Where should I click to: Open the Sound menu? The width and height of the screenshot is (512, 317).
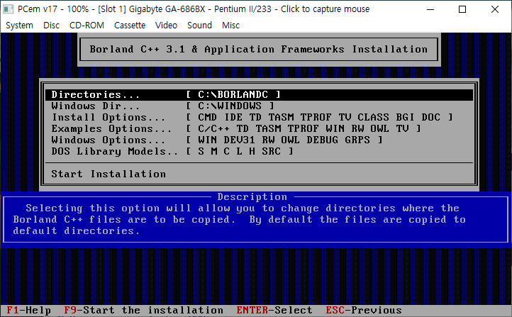(x=199, y=25)
